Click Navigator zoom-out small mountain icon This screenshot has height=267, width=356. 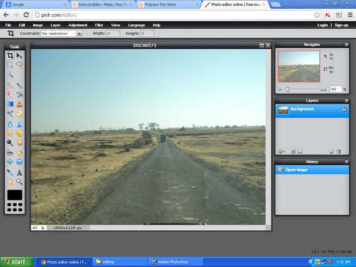click(280, 90)
